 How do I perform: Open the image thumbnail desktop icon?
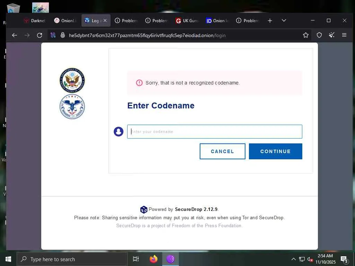[x=41, y=8]
